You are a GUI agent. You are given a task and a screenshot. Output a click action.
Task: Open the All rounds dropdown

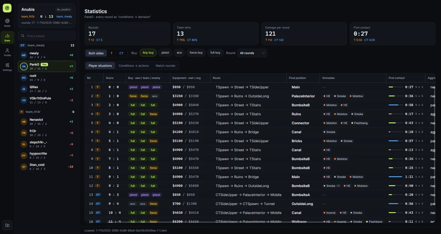[252, 53]
